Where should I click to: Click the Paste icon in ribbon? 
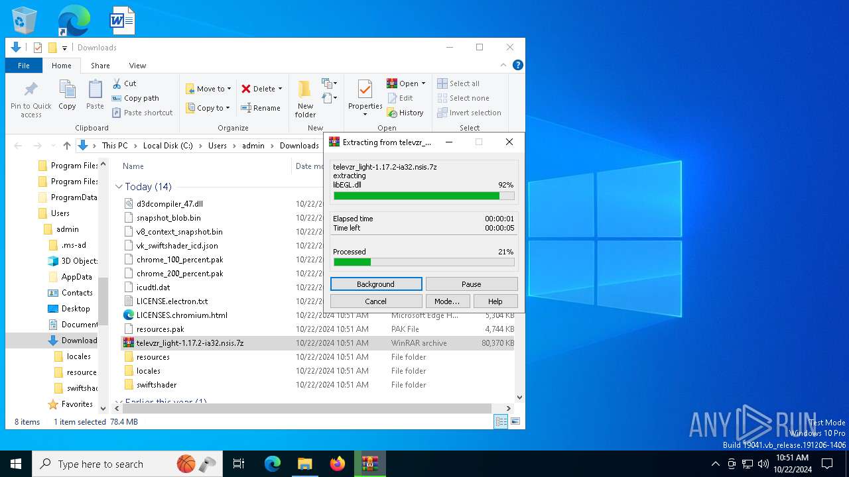coord(95,95)
